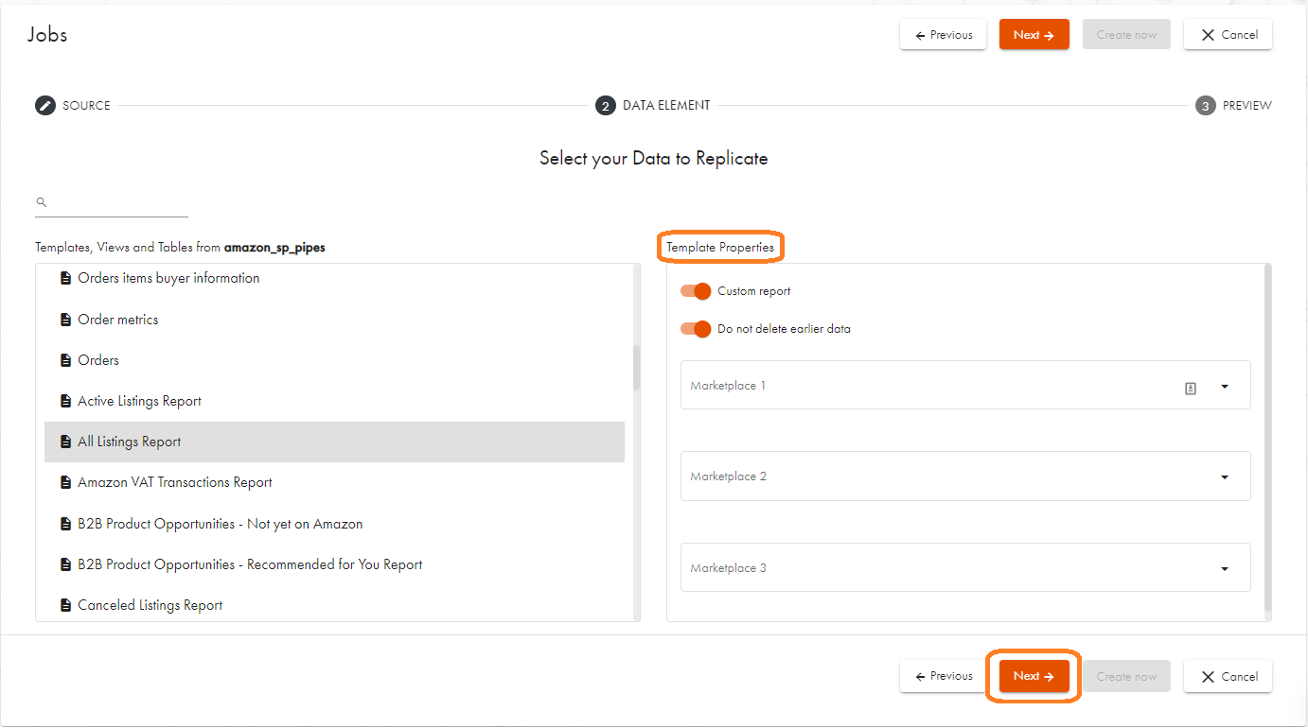The image size is (1308, 728).
Task: Click the template list vertical scrollbar
Action: click(x=636, y=369)
